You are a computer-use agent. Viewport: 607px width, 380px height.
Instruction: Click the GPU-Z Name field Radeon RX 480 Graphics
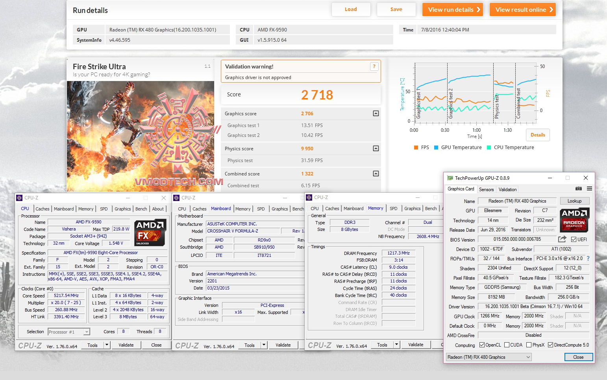click(517, 201)
